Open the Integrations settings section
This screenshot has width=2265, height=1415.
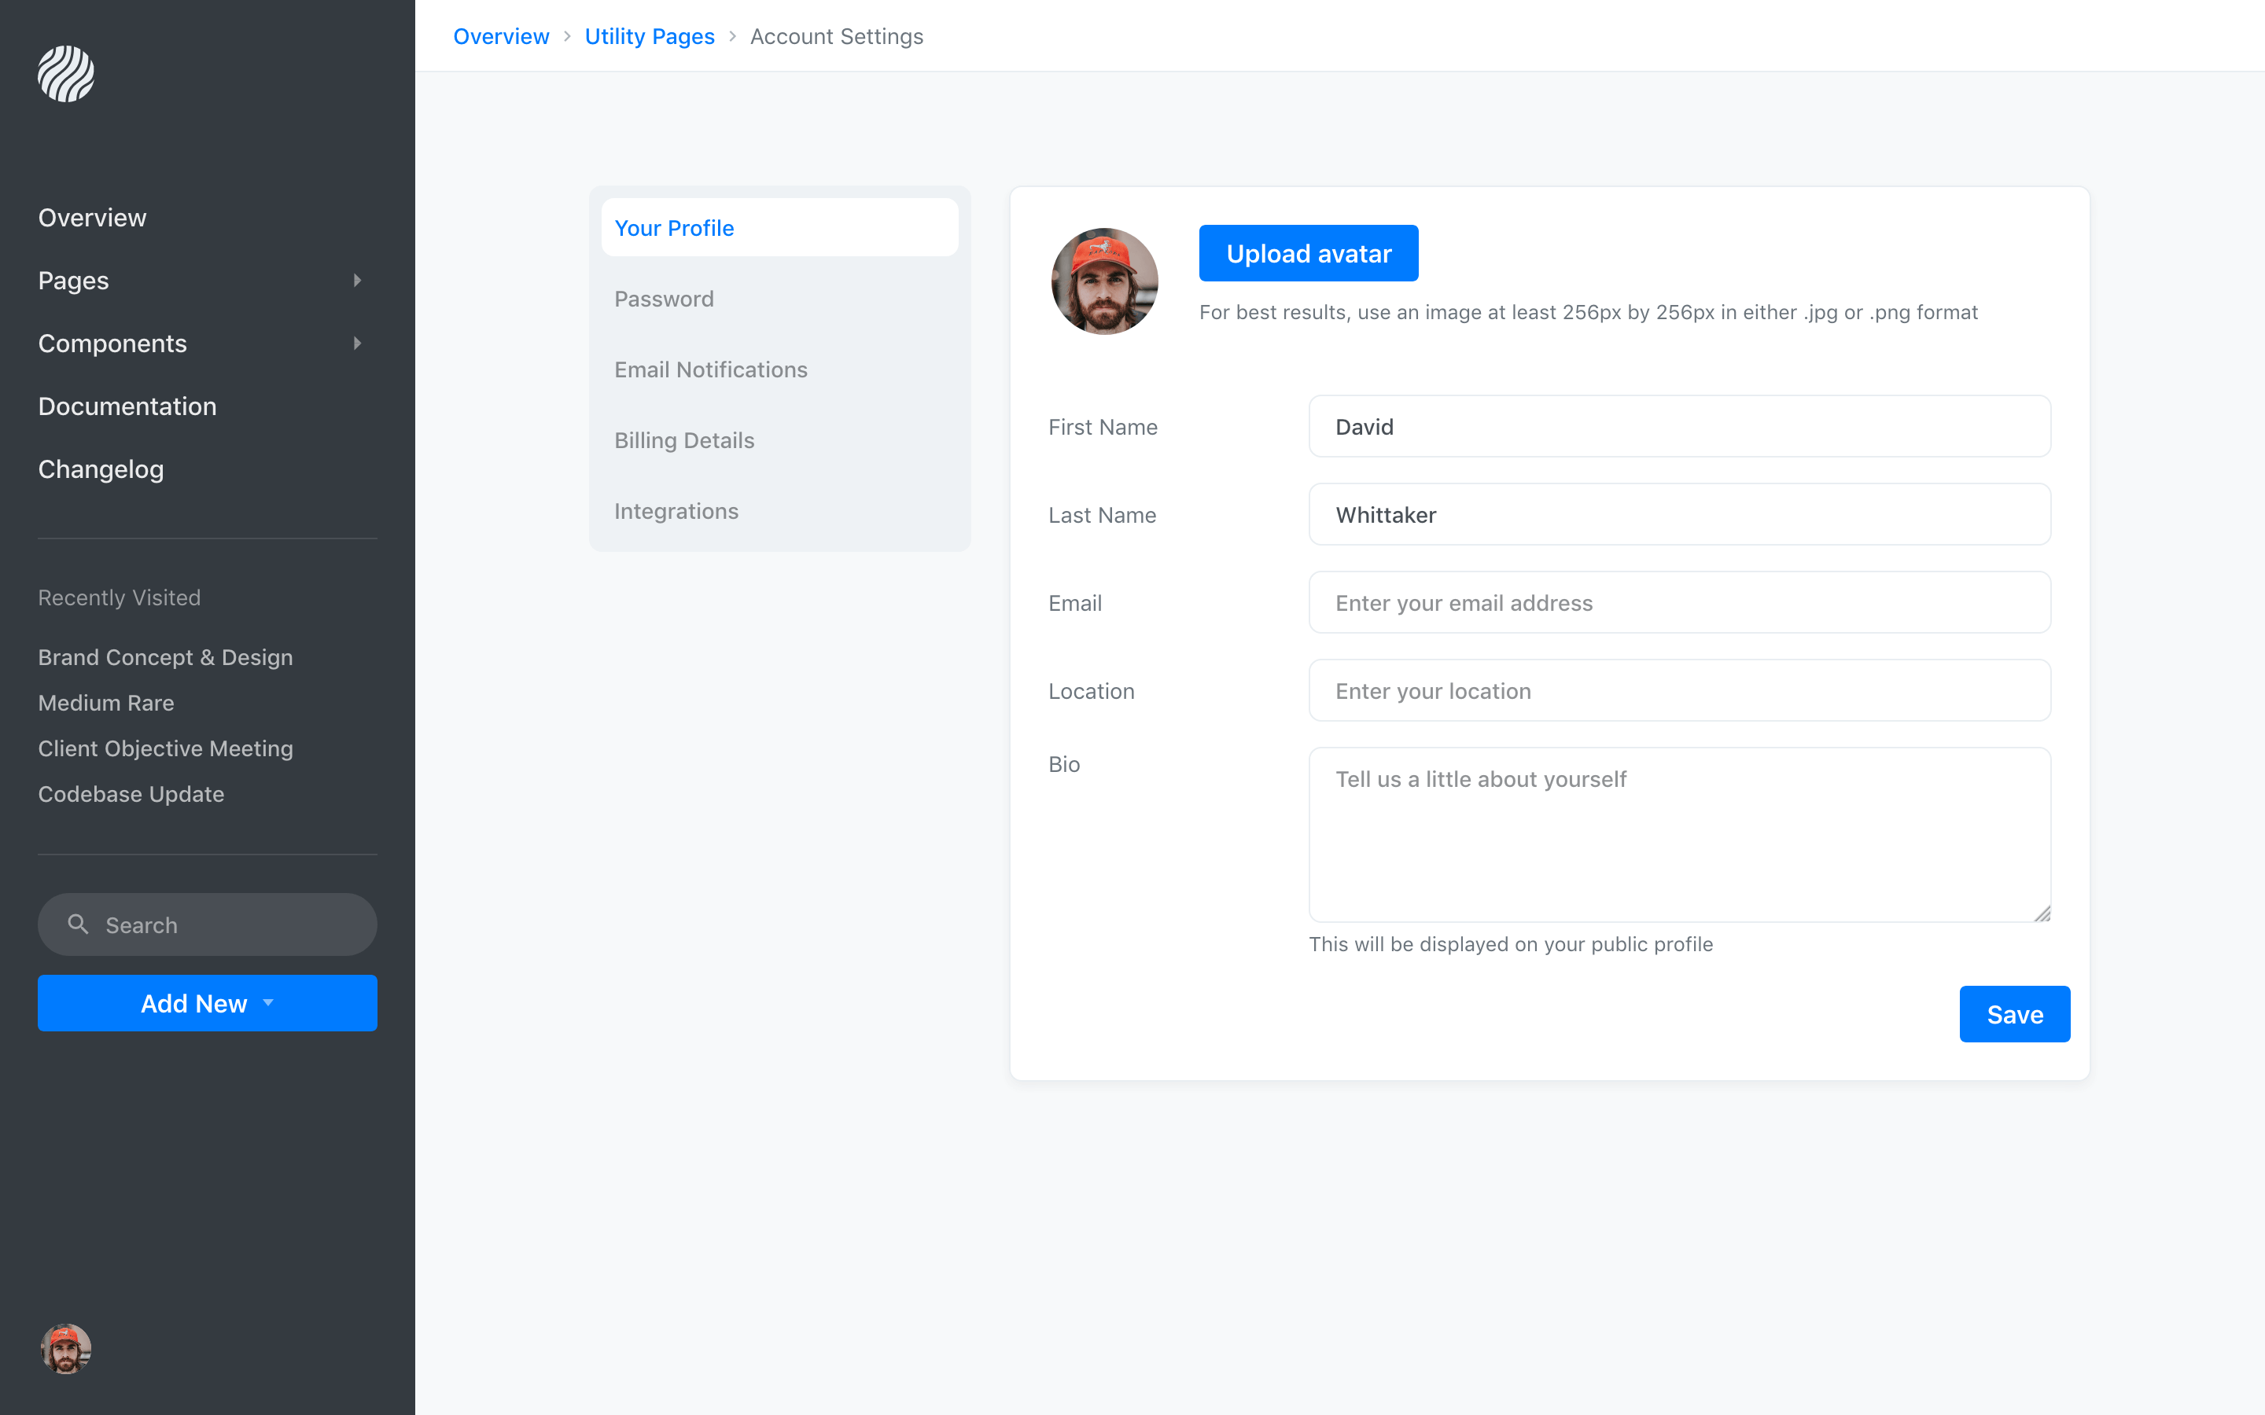(676, 510)
